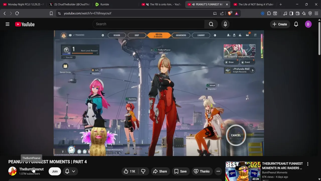Like the video showing 11K likes

(x=130, y=171)
